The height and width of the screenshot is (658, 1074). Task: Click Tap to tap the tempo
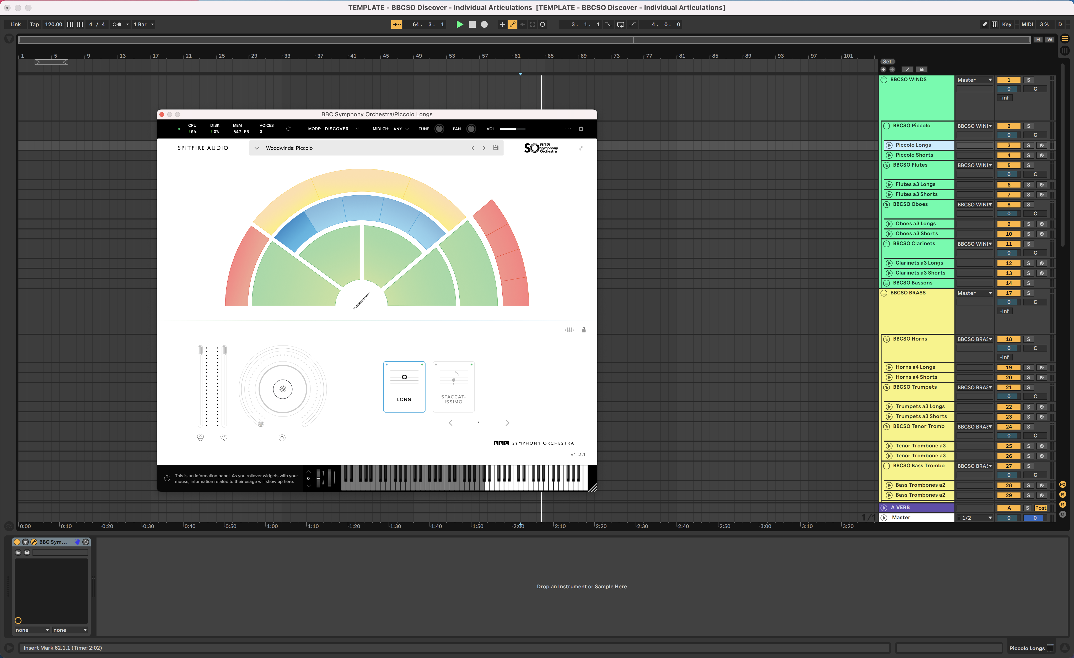(x=34, y=24)
